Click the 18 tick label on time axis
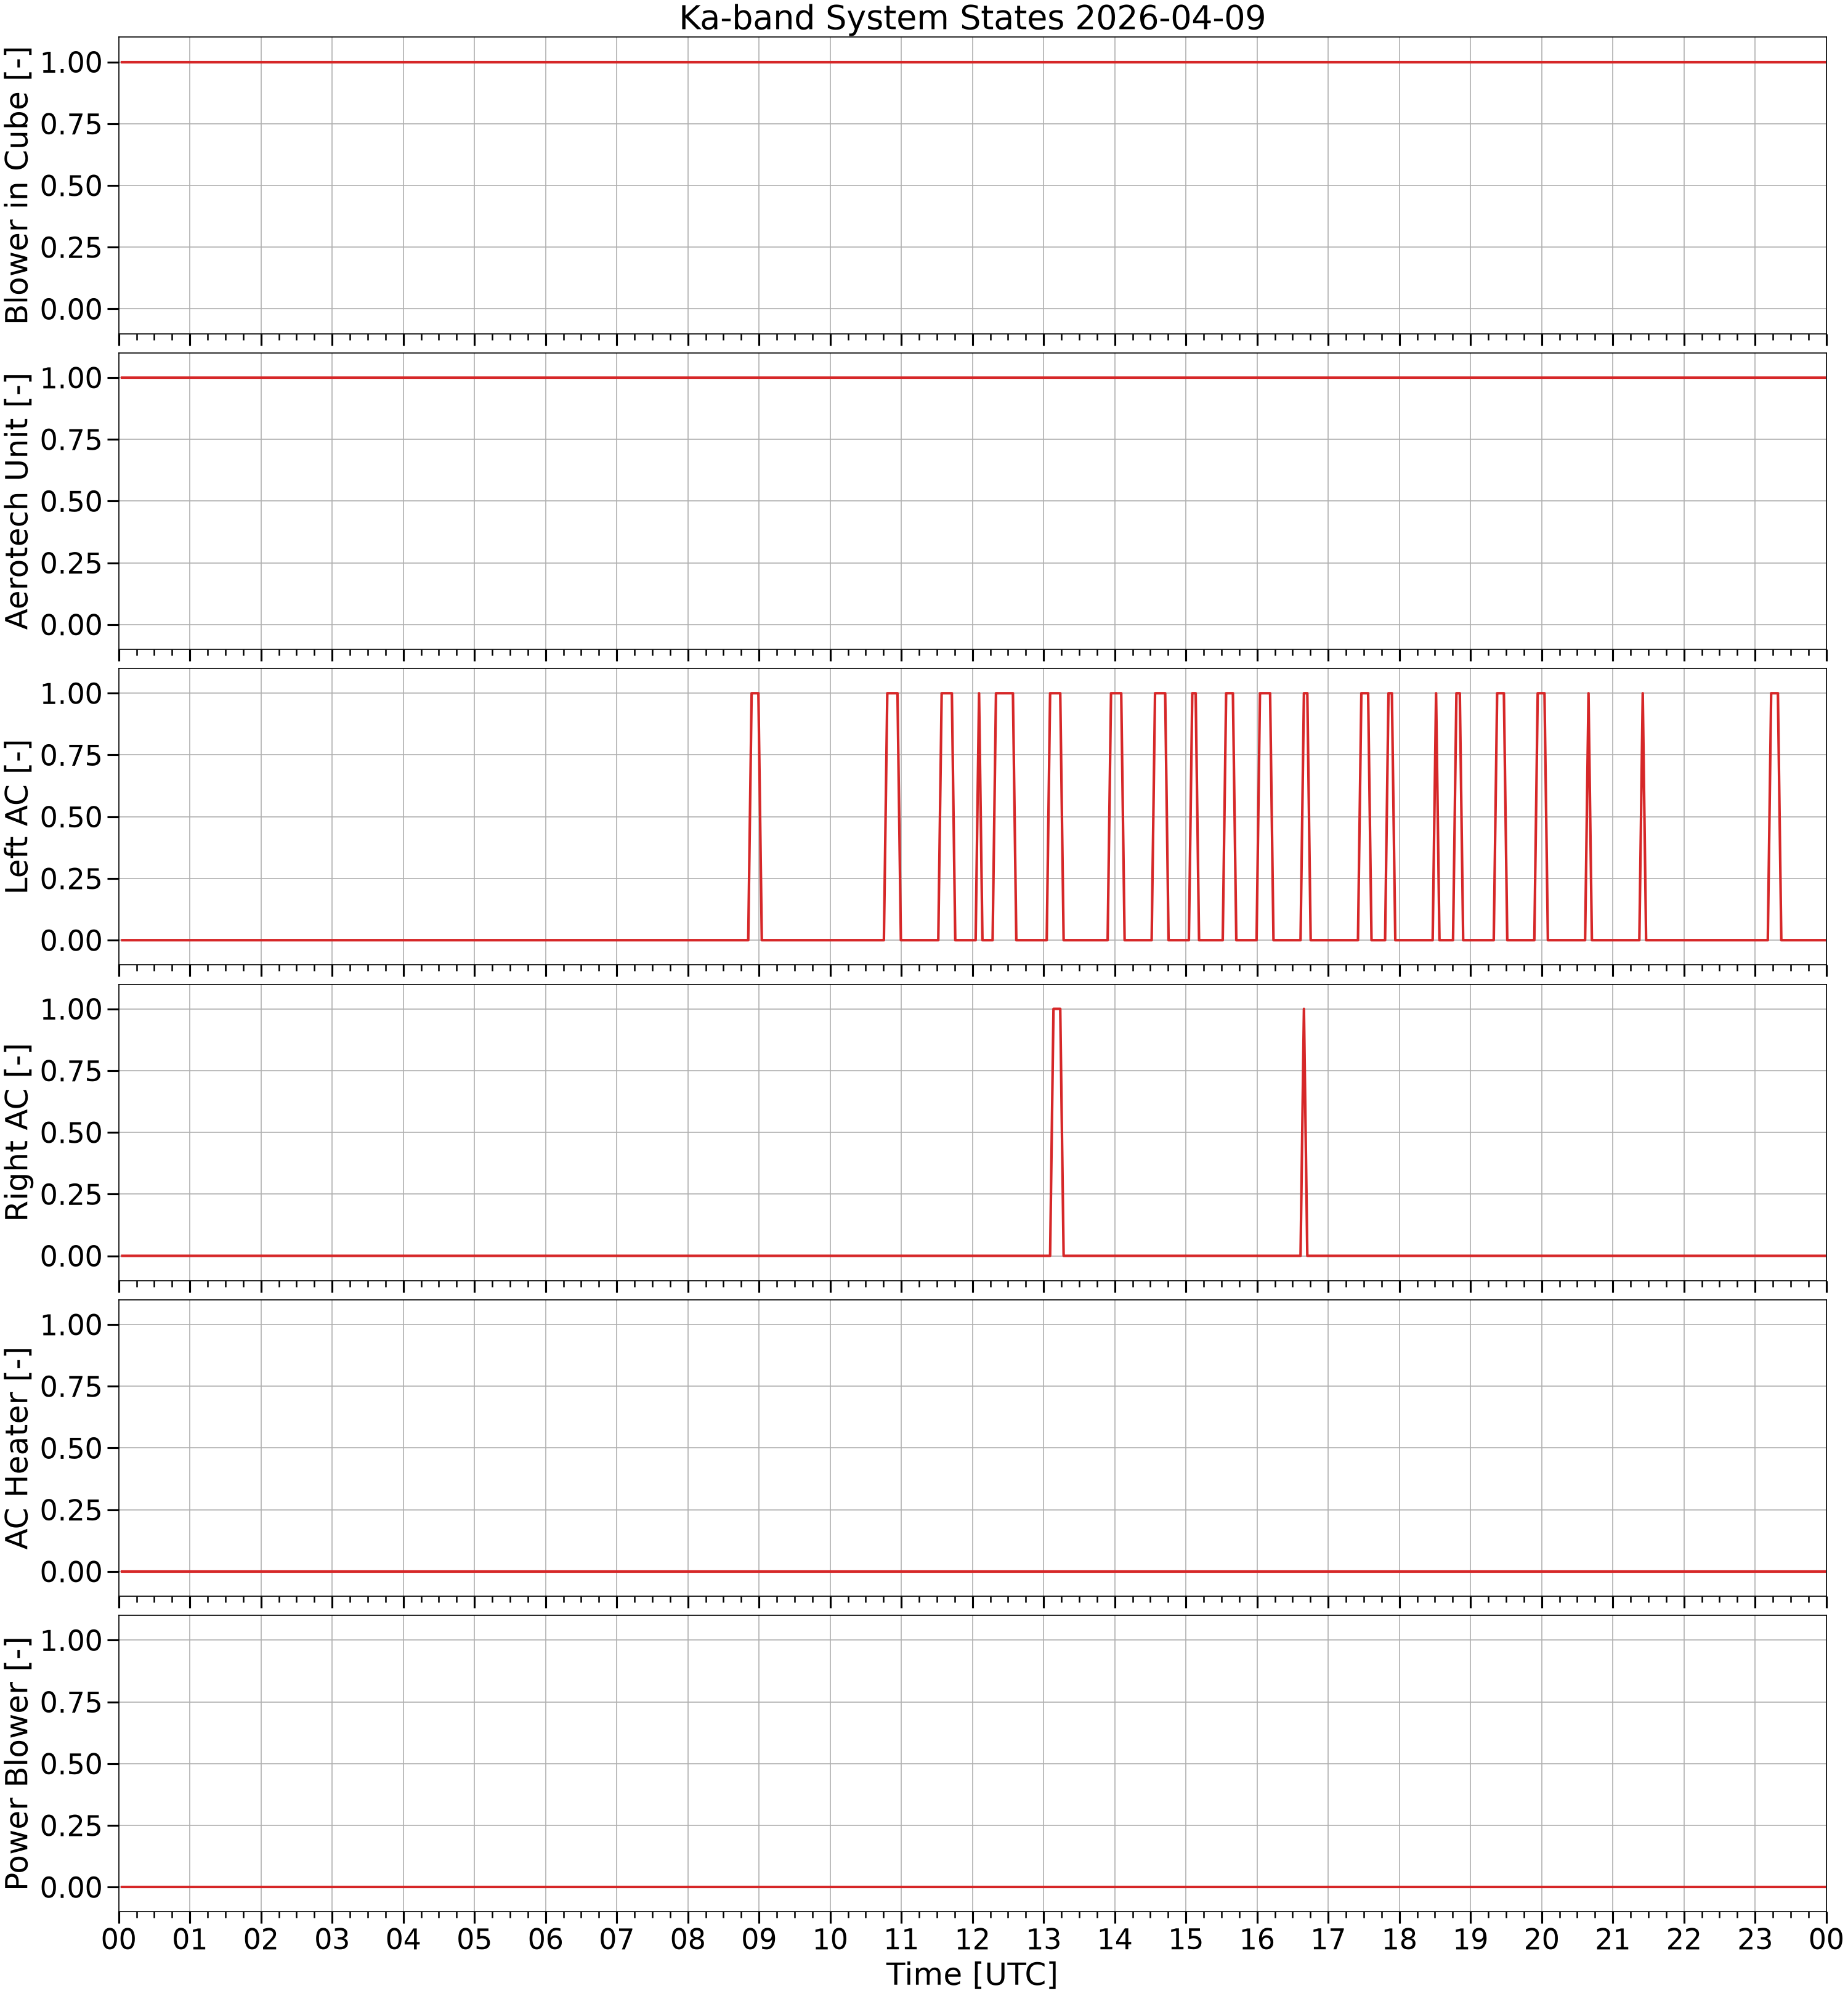The height and width of the screenshot is (1996, 1848). pos(1399,1939)
